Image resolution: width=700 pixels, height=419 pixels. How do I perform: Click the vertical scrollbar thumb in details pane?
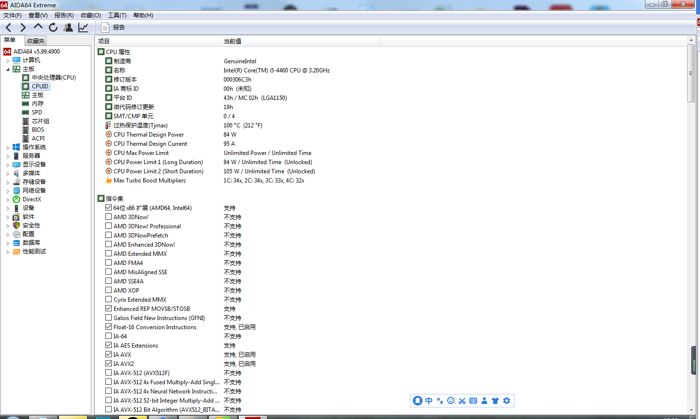[x=691, y=73]
